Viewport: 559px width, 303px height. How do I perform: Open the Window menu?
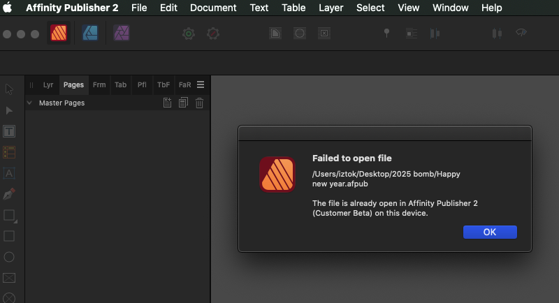tap(451, 8)
